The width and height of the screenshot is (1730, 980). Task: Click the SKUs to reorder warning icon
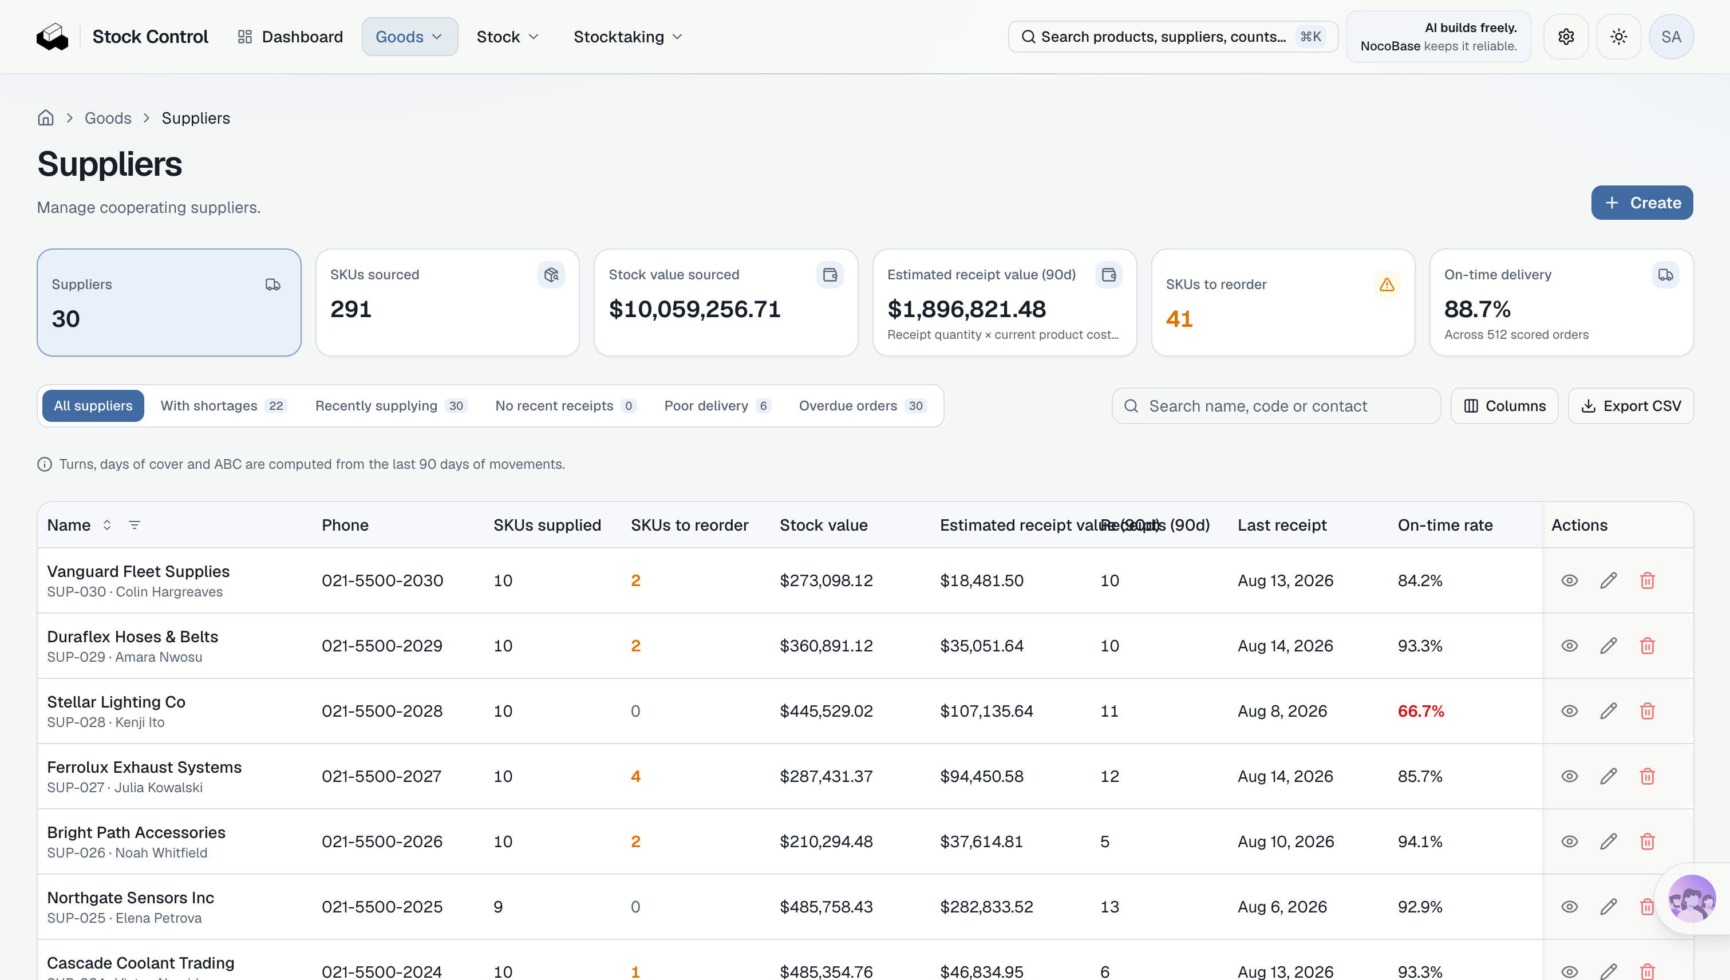1387,284
